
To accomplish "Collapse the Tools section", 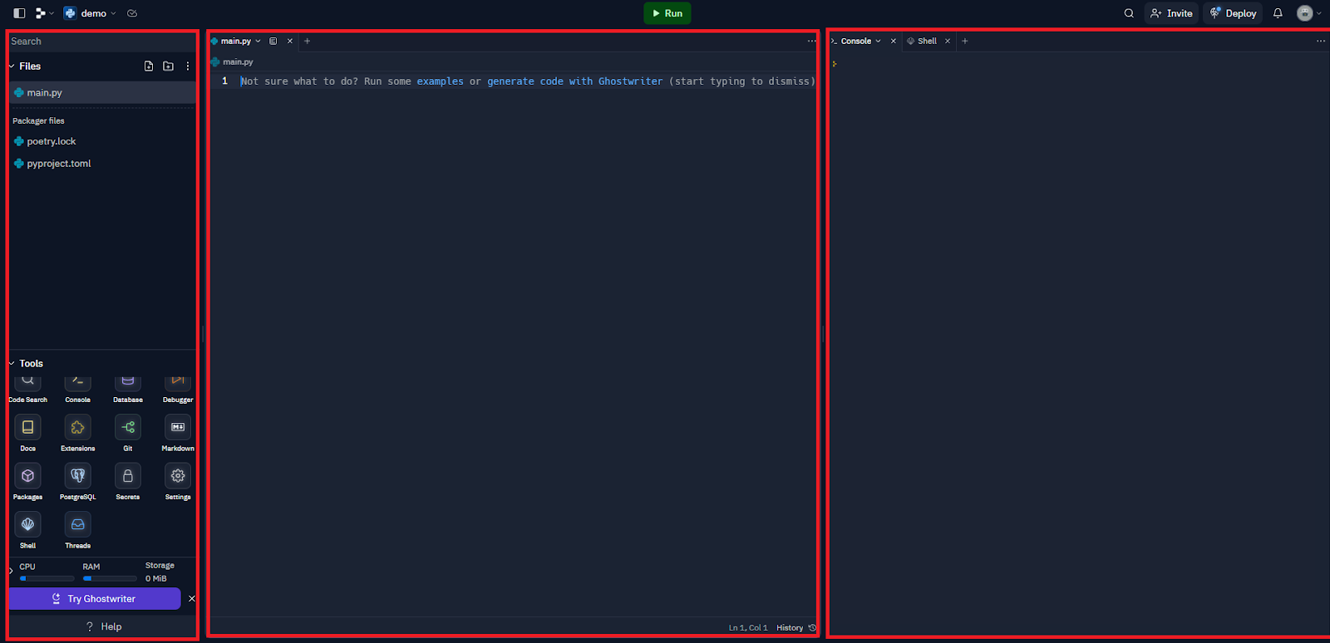I will click(x=12, y=364).
